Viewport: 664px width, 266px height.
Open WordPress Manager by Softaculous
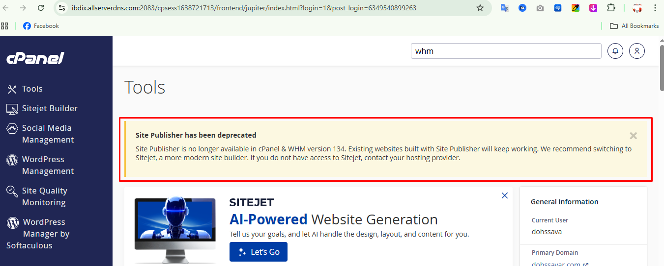(x=46, y=234)
